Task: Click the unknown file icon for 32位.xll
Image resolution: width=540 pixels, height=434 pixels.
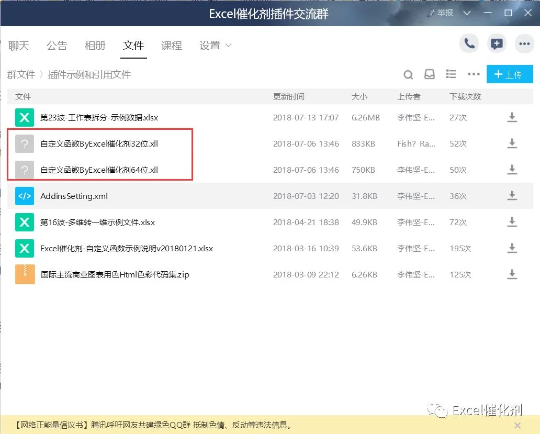Action: 25,143
